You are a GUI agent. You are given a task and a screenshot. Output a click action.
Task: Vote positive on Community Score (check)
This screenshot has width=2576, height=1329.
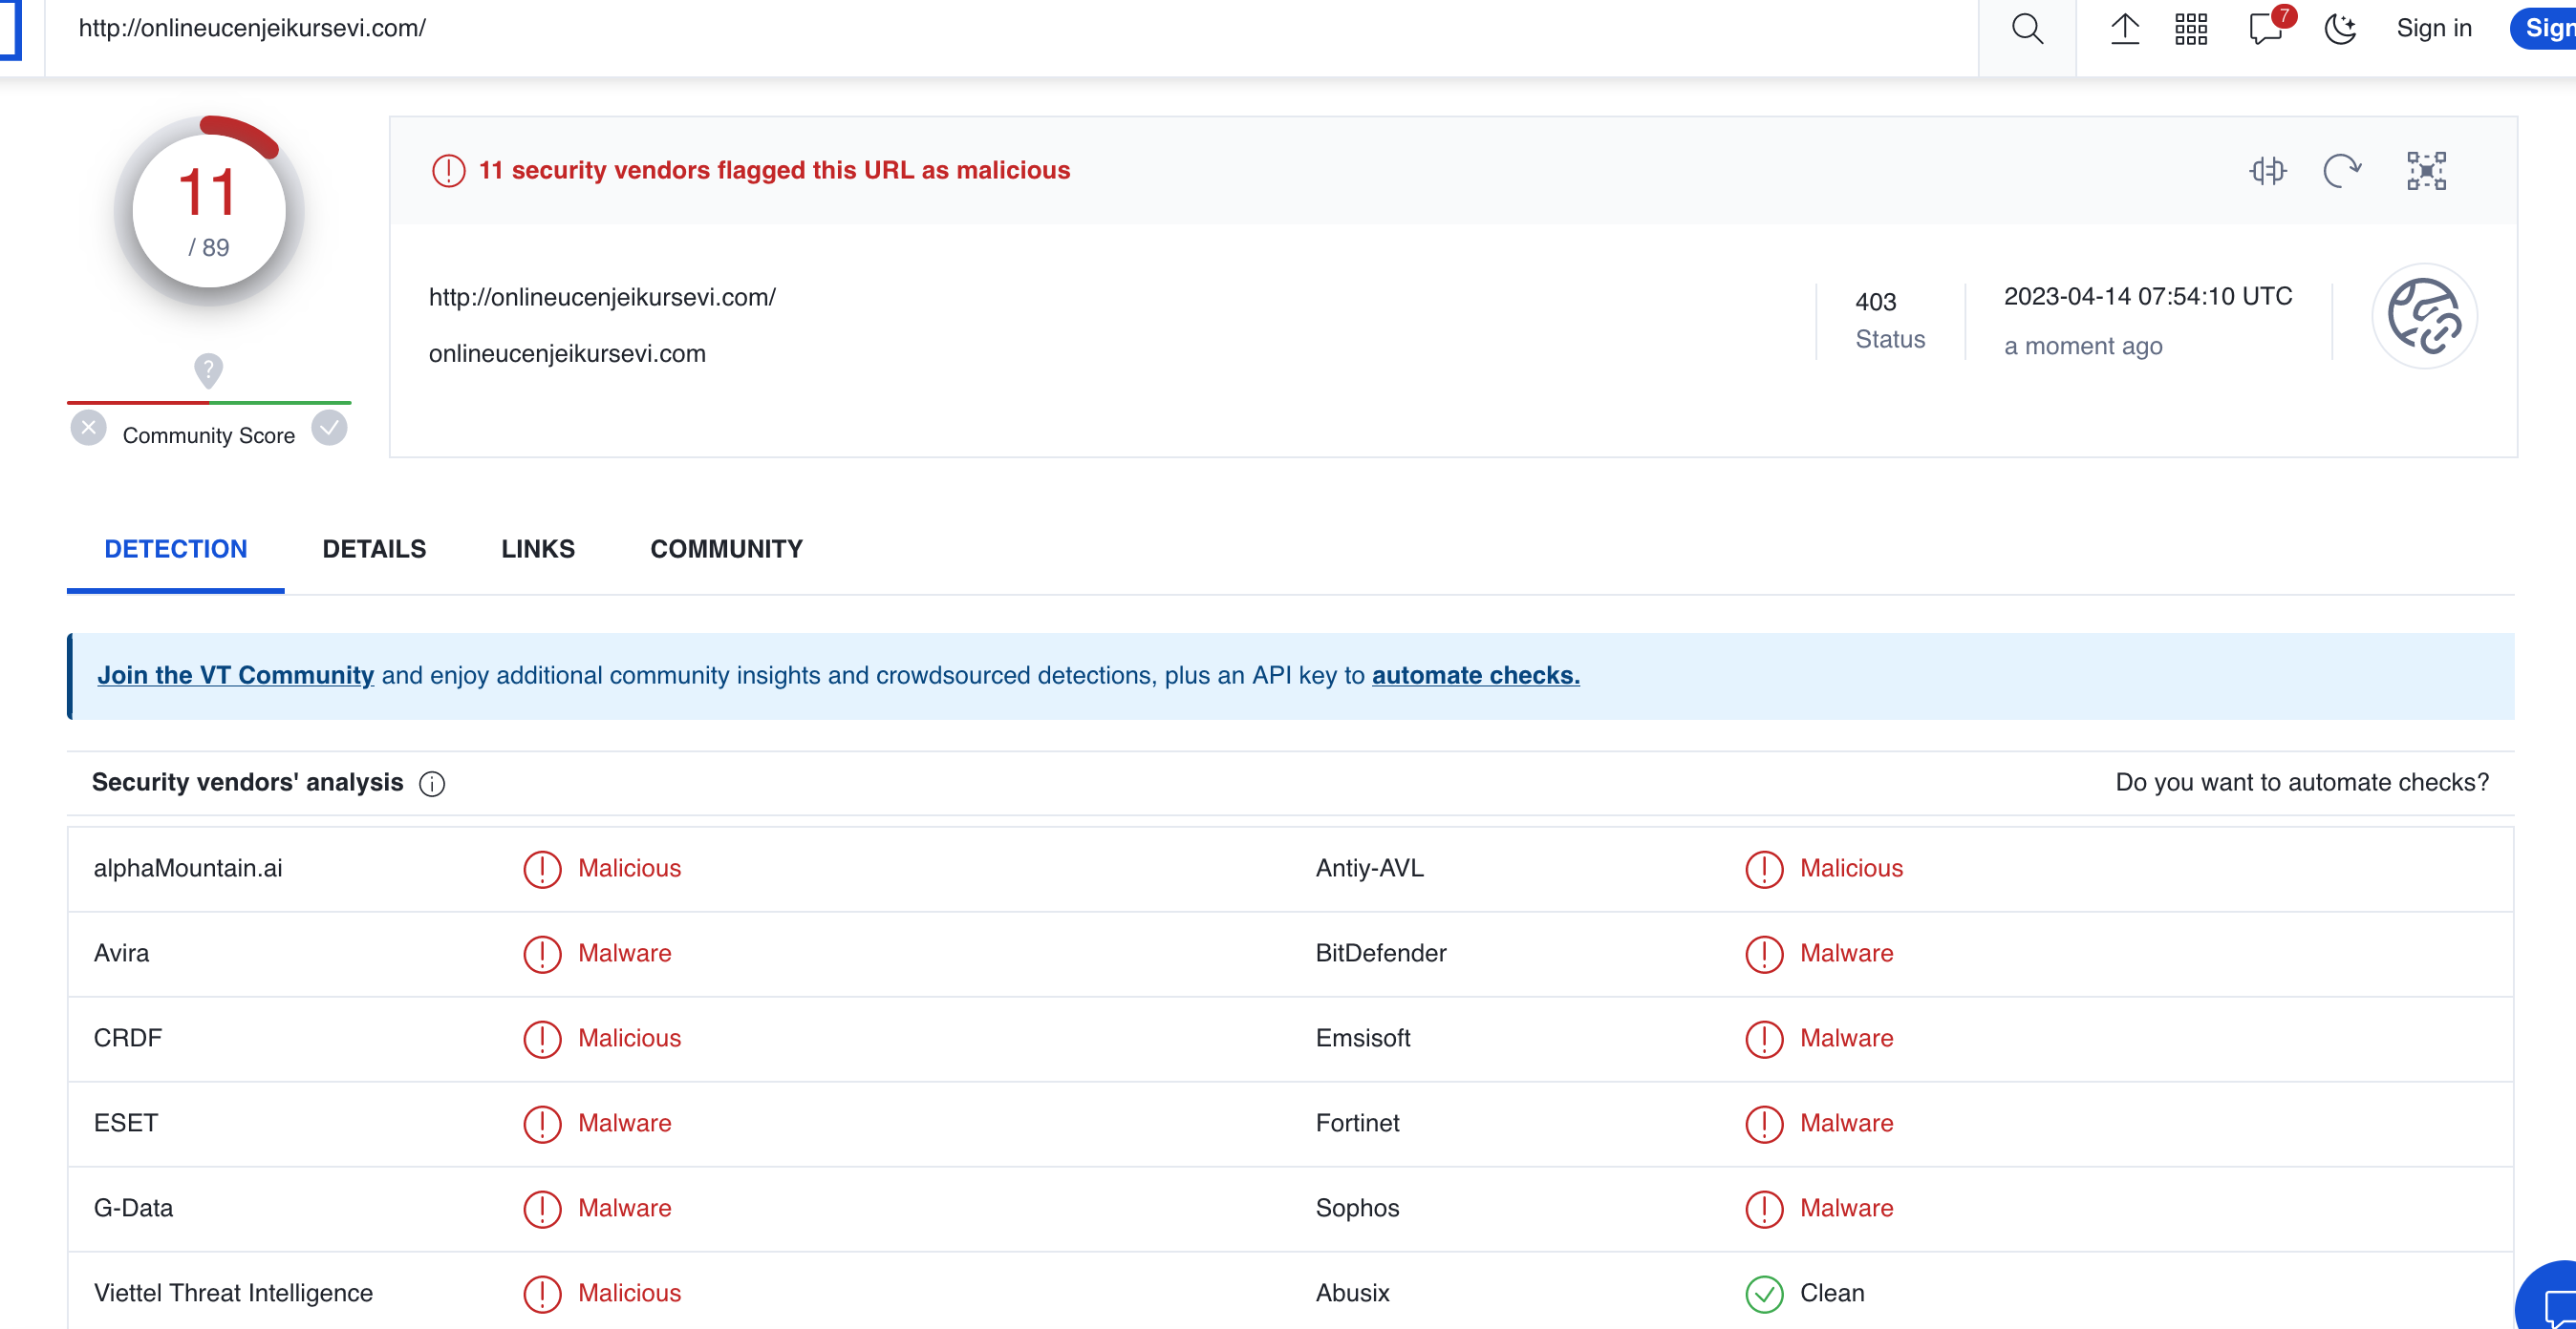pos(329,428)
